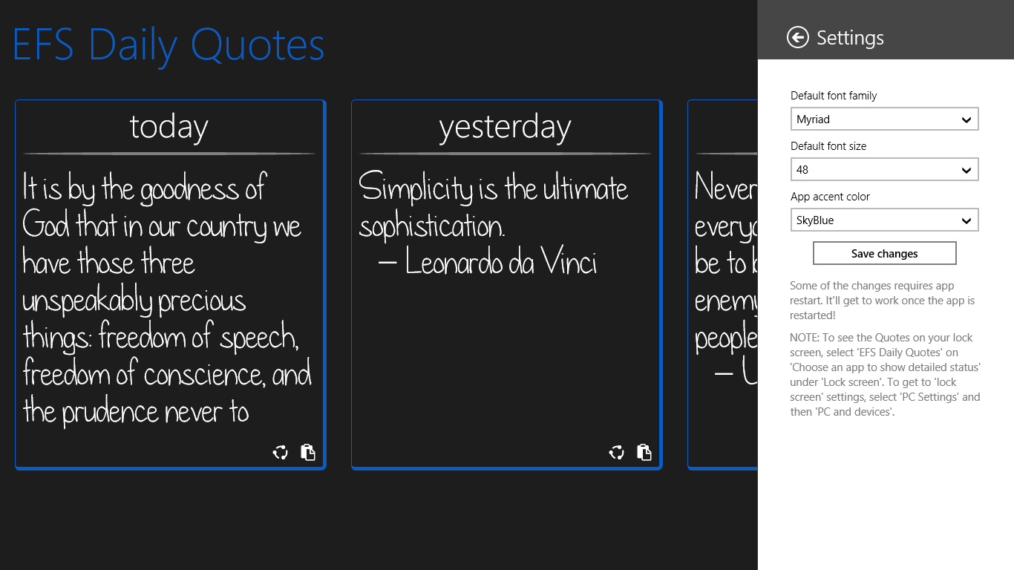Copy yesterday's quote with the clipboard icon

click(644, 452)
